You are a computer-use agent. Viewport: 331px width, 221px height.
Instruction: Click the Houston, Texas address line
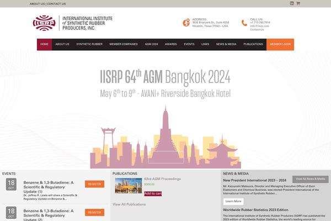[x=210, y=26]
